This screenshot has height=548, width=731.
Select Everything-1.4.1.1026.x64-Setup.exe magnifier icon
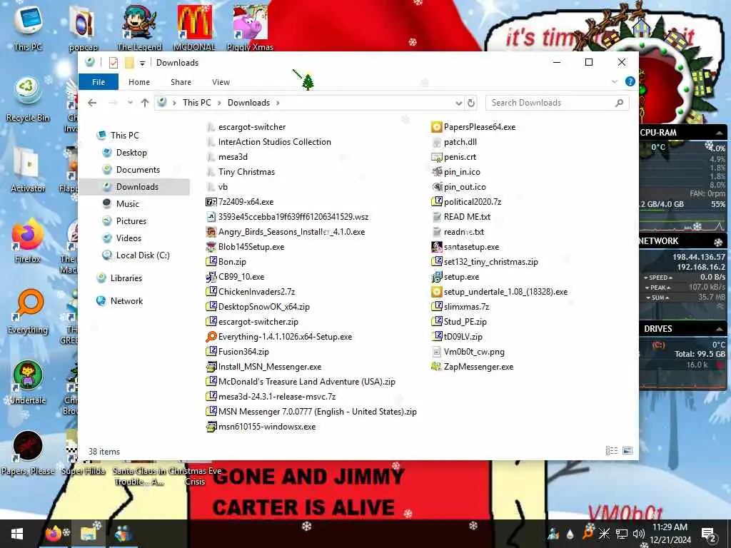[x=211, y=337]
